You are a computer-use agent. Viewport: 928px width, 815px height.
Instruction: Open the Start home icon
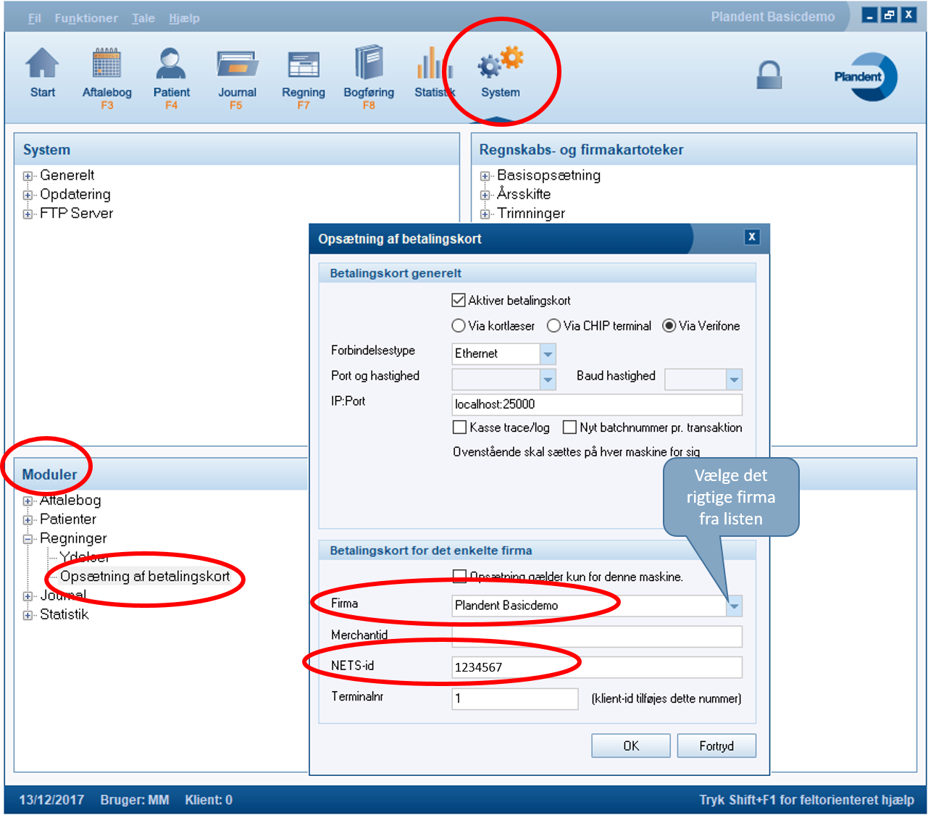pyautogui.click(x=43, y=66)
